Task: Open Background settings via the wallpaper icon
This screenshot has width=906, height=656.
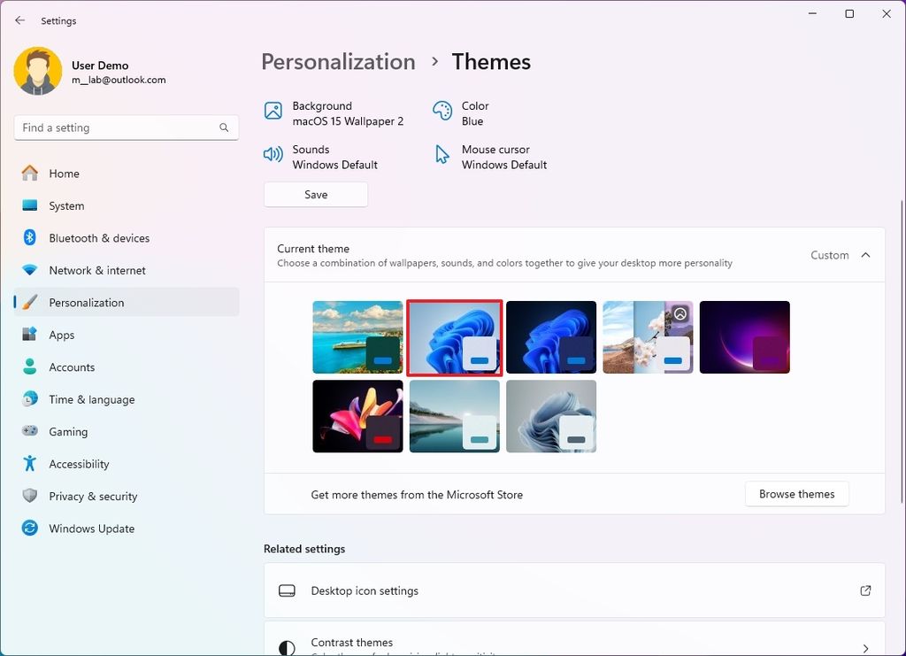Action: click(272, 112)
